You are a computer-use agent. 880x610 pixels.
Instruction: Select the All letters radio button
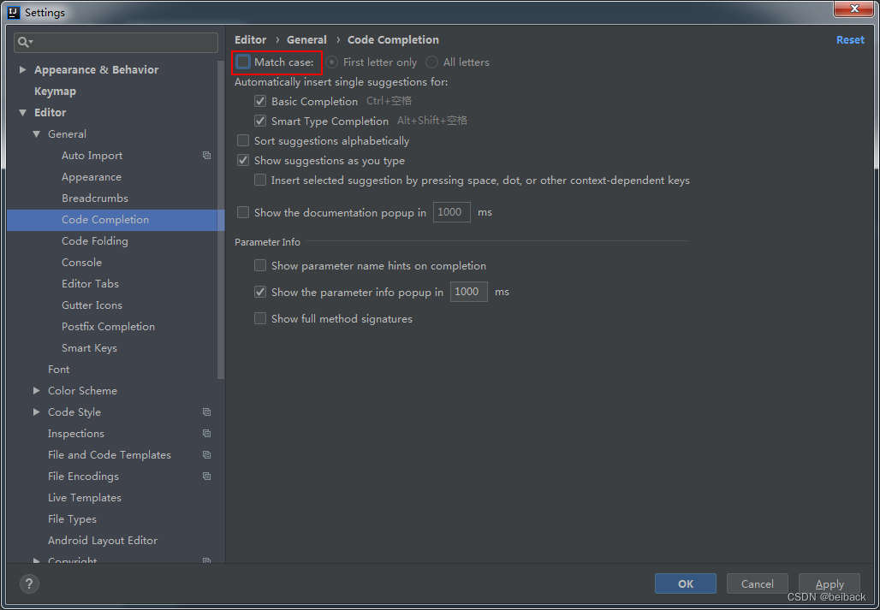(431, 62)
